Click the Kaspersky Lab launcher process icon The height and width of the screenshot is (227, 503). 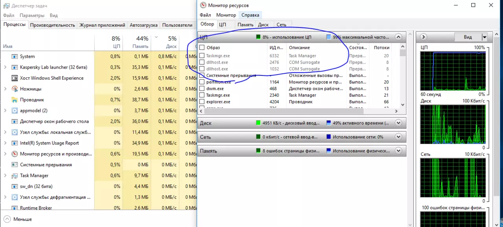coord(15,67)
